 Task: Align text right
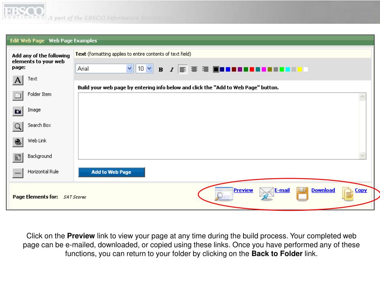[205, 69]
